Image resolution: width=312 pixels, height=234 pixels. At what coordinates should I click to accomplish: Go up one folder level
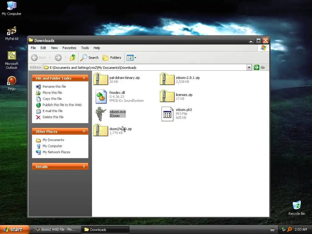tap(73, 58)
